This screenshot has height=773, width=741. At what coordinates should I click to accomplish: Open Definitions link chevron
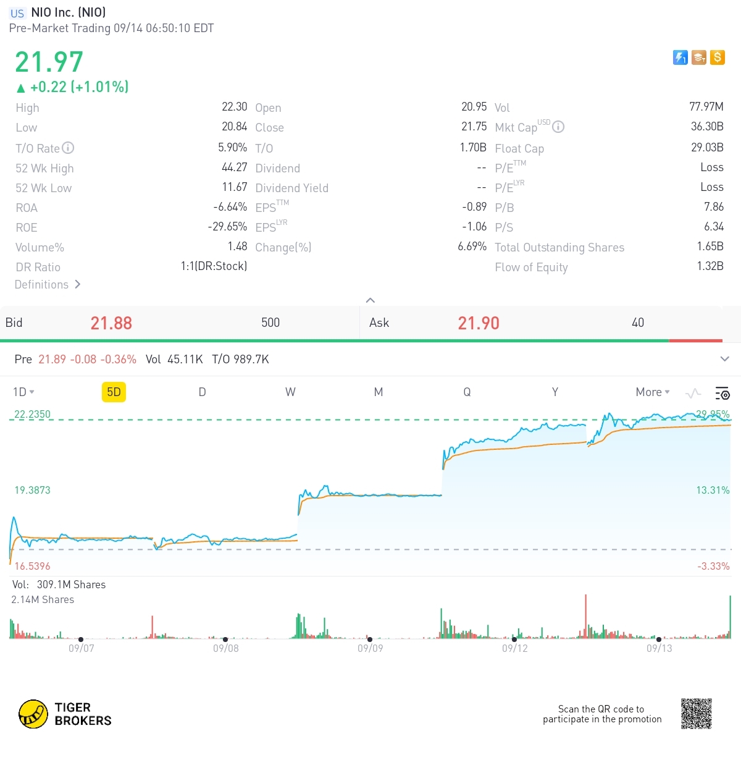pyautogui.click(x=77, y=284)
